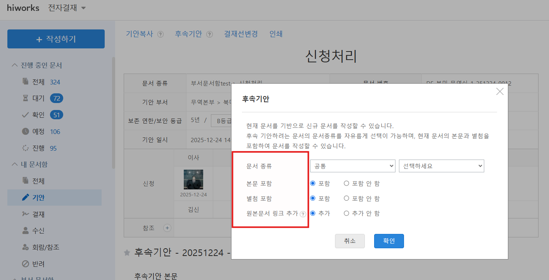This screenshot has height=280, width=549.
Task: Click the help icon beside 후속기안 link
Action: pyautogui.click(x=209, y=34)
